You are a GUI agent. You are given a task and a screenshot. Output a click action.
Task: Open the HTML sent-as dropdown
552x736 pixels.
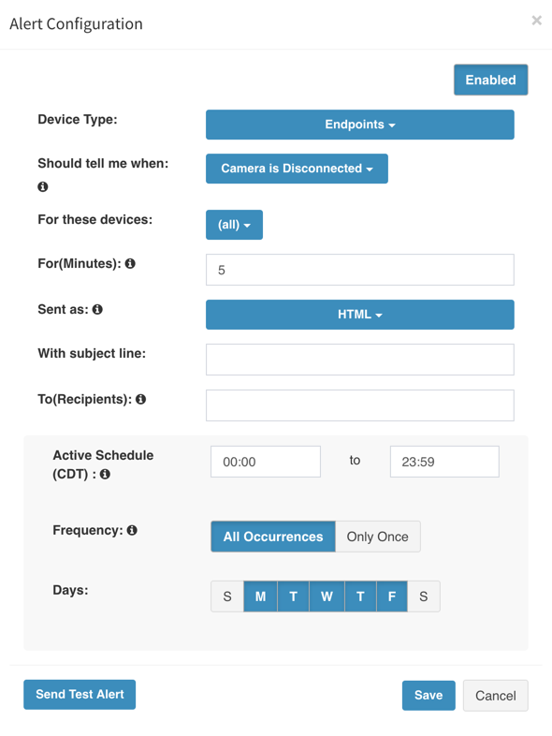coord(359,315)
